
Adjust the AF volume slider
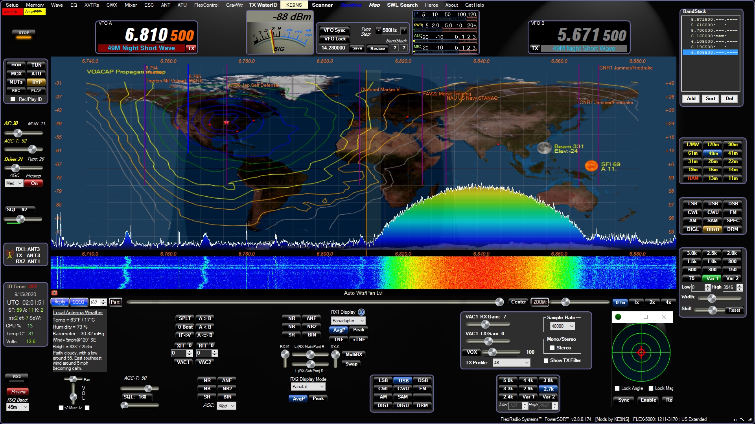(x=23, y=133)
